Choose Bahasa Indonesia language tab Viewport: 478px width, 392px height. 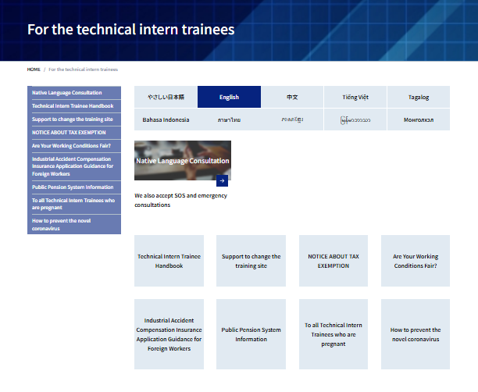coord(166,120)
